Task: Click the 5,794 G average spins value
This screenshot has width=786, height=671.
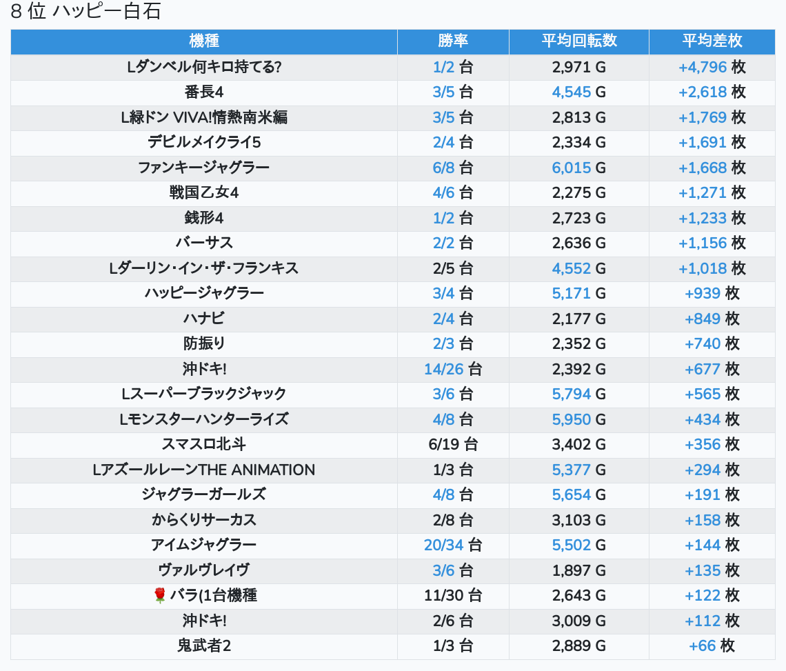Action: click(x=579, y=394)
